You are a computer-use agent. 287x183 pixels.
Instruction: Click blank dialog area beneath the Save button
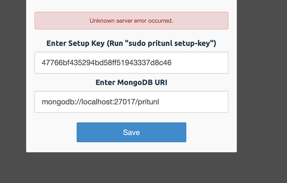point(131,147)
